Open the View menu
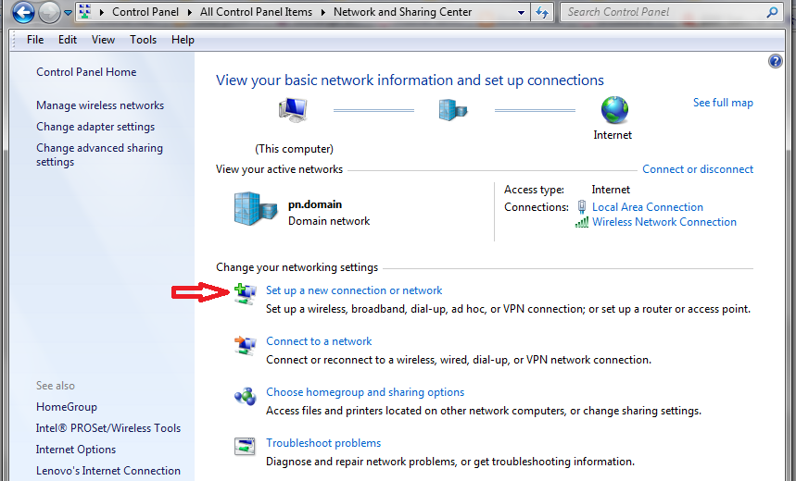This screenshot has width=796, height=481. [103, 40]
